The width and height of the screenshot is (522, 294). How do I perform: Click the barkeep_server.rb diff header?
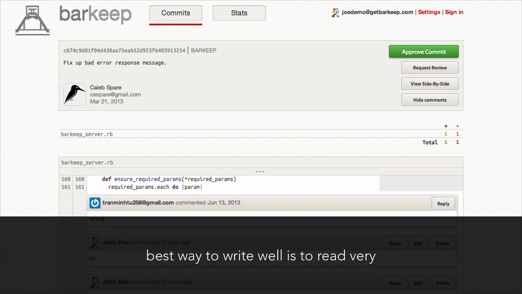click(261, 162)
